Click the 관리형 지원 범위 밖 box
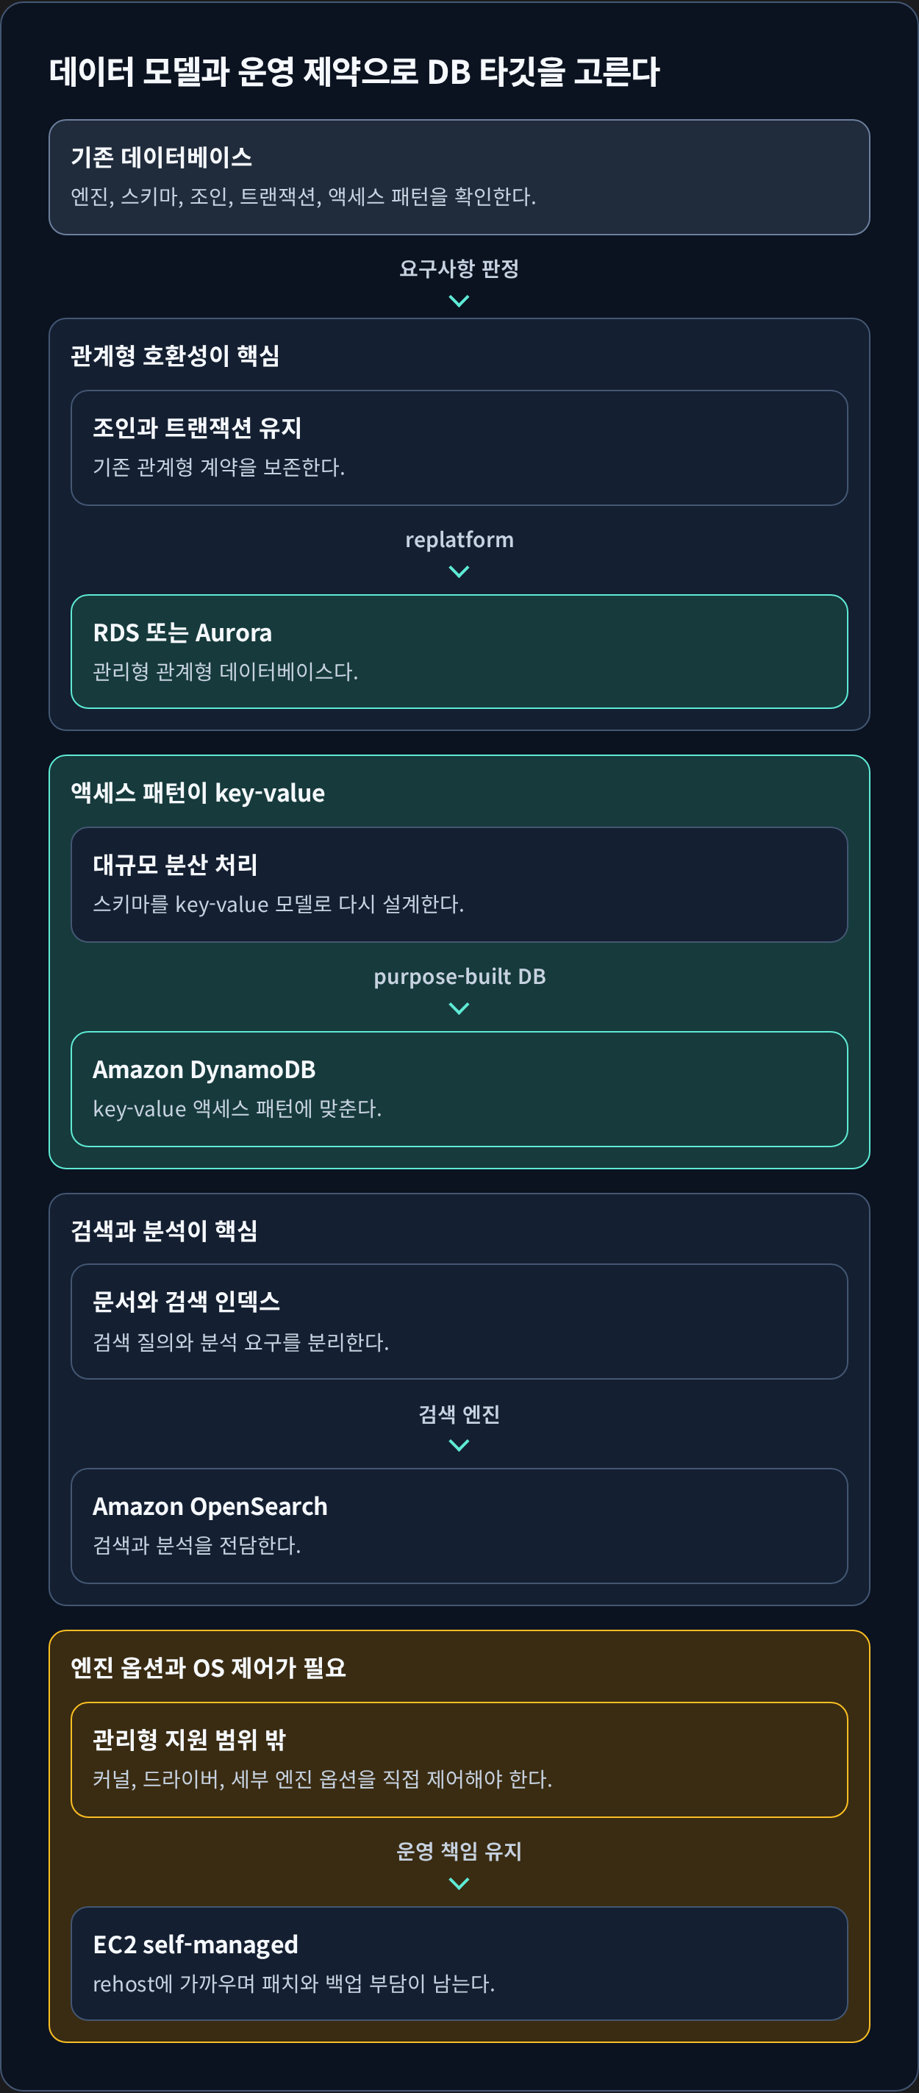919x2093 pixels. coord(459,1759)
